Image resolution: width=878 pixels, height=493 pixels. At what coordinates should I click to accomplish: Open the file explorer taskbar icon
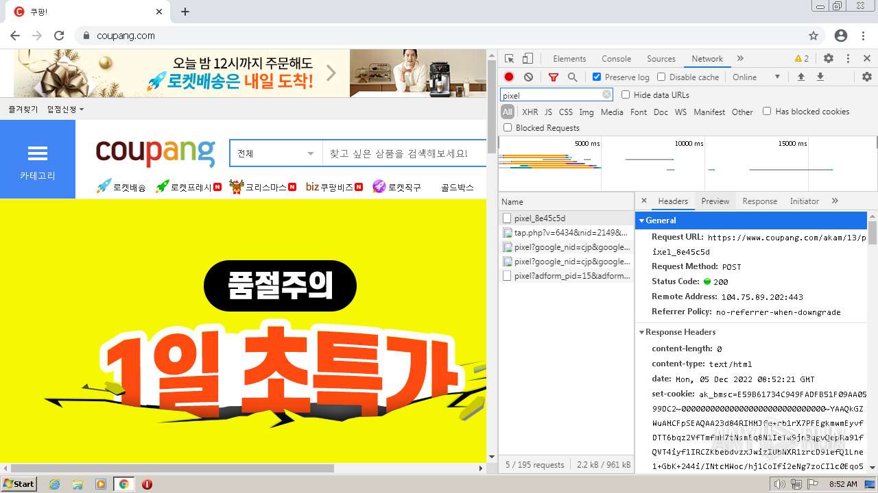(x=78, y=484)
